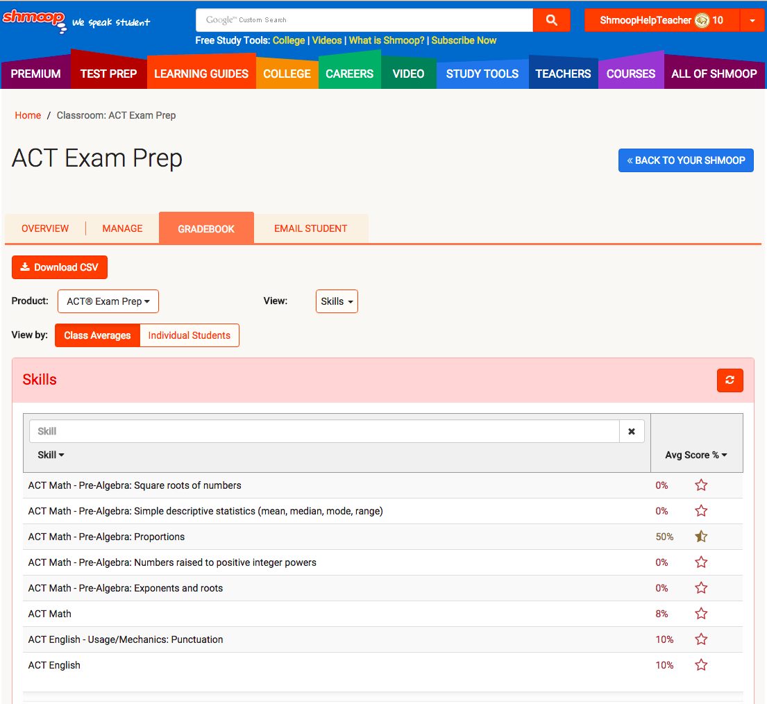Sort by the Skill column header
767x704 pixels.
point(51,455)
